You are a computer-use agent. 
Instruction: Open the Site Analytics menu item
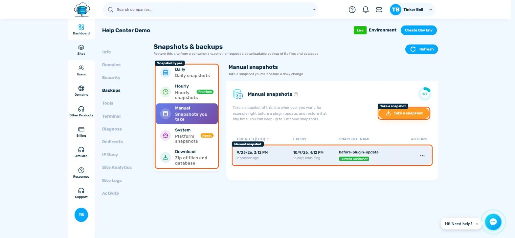[117, 167]
